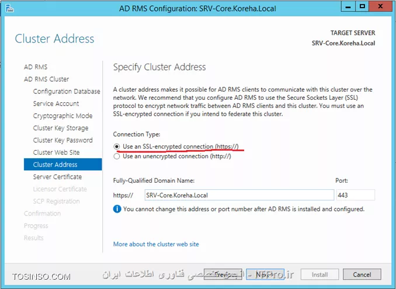
Task: Click the Port number field
Action: [355, 195]
